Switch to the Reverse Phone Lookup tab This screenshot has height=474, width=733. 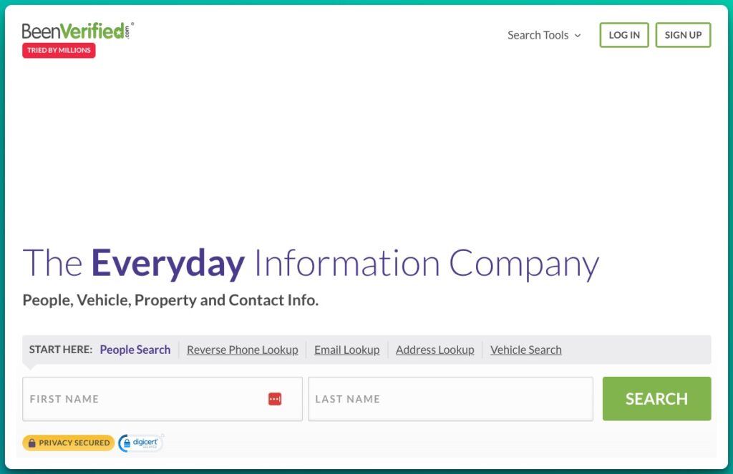click(242, 350)
